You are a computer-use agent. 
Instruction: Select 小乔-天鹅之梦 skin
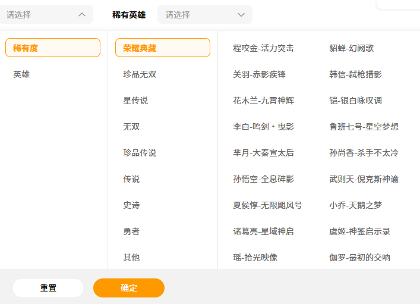coord(355,205)
